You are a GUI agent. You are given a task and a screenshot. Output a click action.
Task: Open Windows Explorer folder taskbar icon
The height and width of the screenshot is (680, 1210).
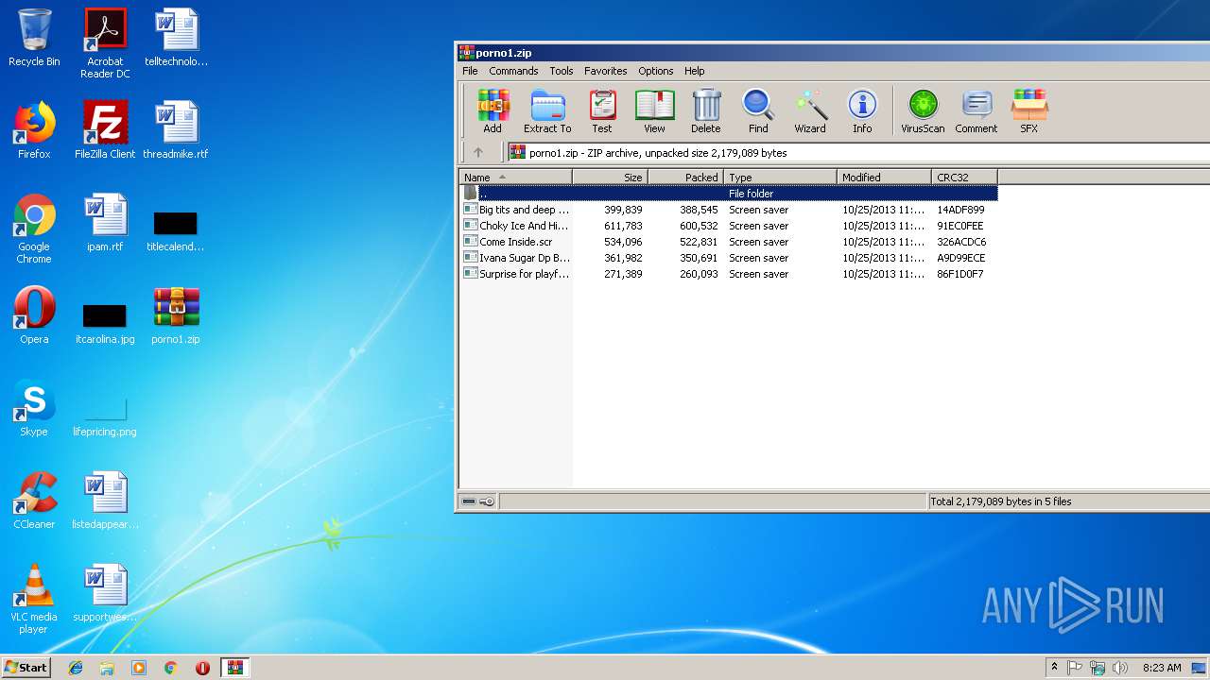coord(107,668)
